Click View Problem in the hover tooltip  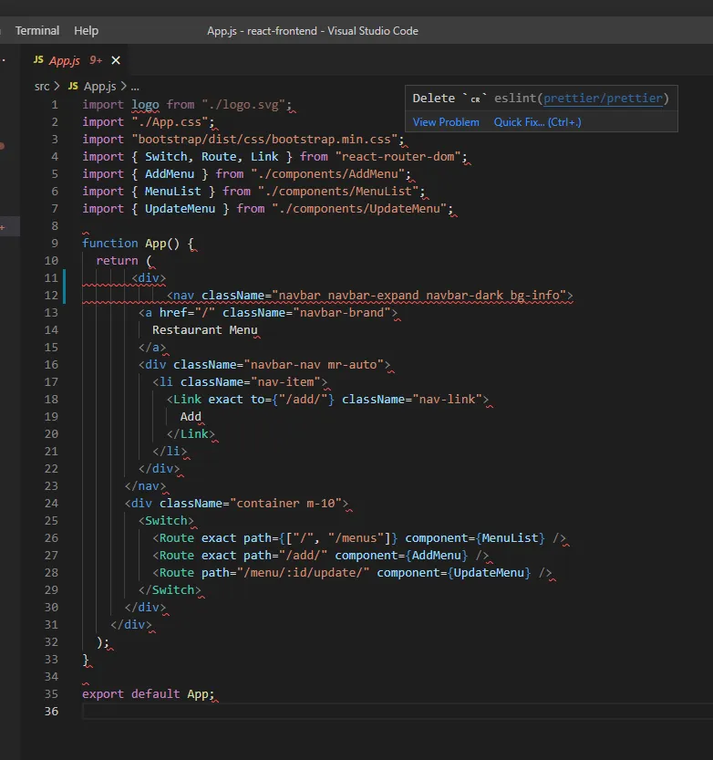tap(446, 122)
